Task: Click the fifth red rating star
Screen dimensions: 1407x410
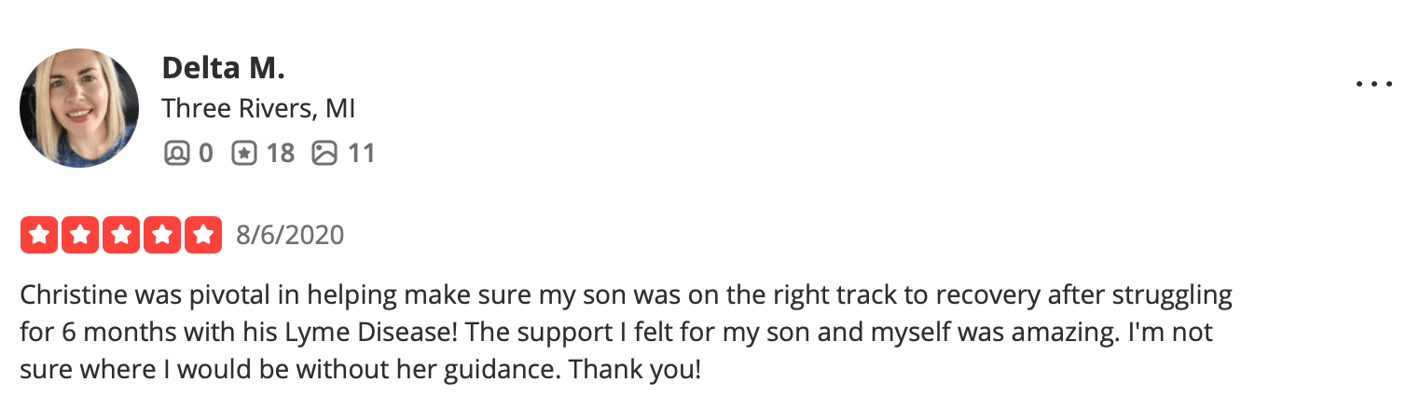Action: (202, 235)
